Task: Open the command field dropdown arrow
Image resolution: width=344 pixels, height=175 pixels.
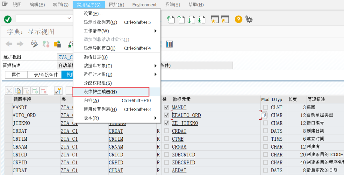Action: (69, 18)
